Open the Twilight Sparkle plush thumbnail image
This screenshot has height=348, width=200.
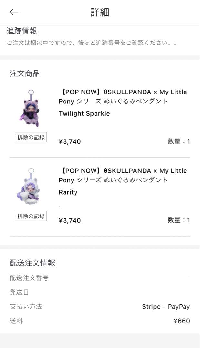coord(31,108)
